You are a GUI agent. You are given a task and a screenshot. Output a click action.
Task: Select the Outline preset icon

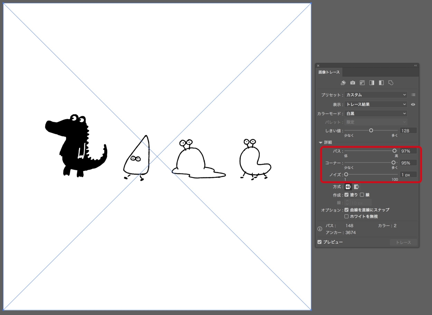point(391,83)
